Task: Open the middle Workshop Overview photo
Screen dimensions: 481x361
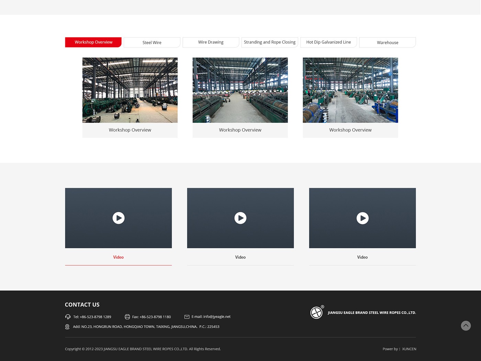Action: coord(240,90)
